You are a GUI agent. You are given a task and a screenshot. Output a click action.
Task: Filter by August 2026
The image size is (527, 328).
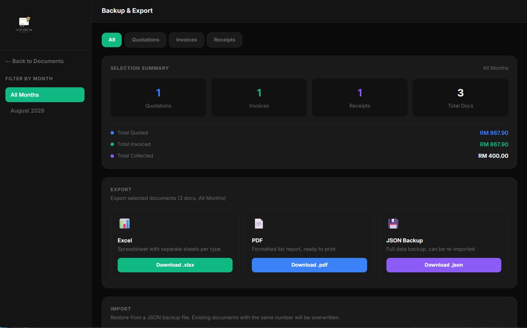pyautogui.click(x=45, y=111)
